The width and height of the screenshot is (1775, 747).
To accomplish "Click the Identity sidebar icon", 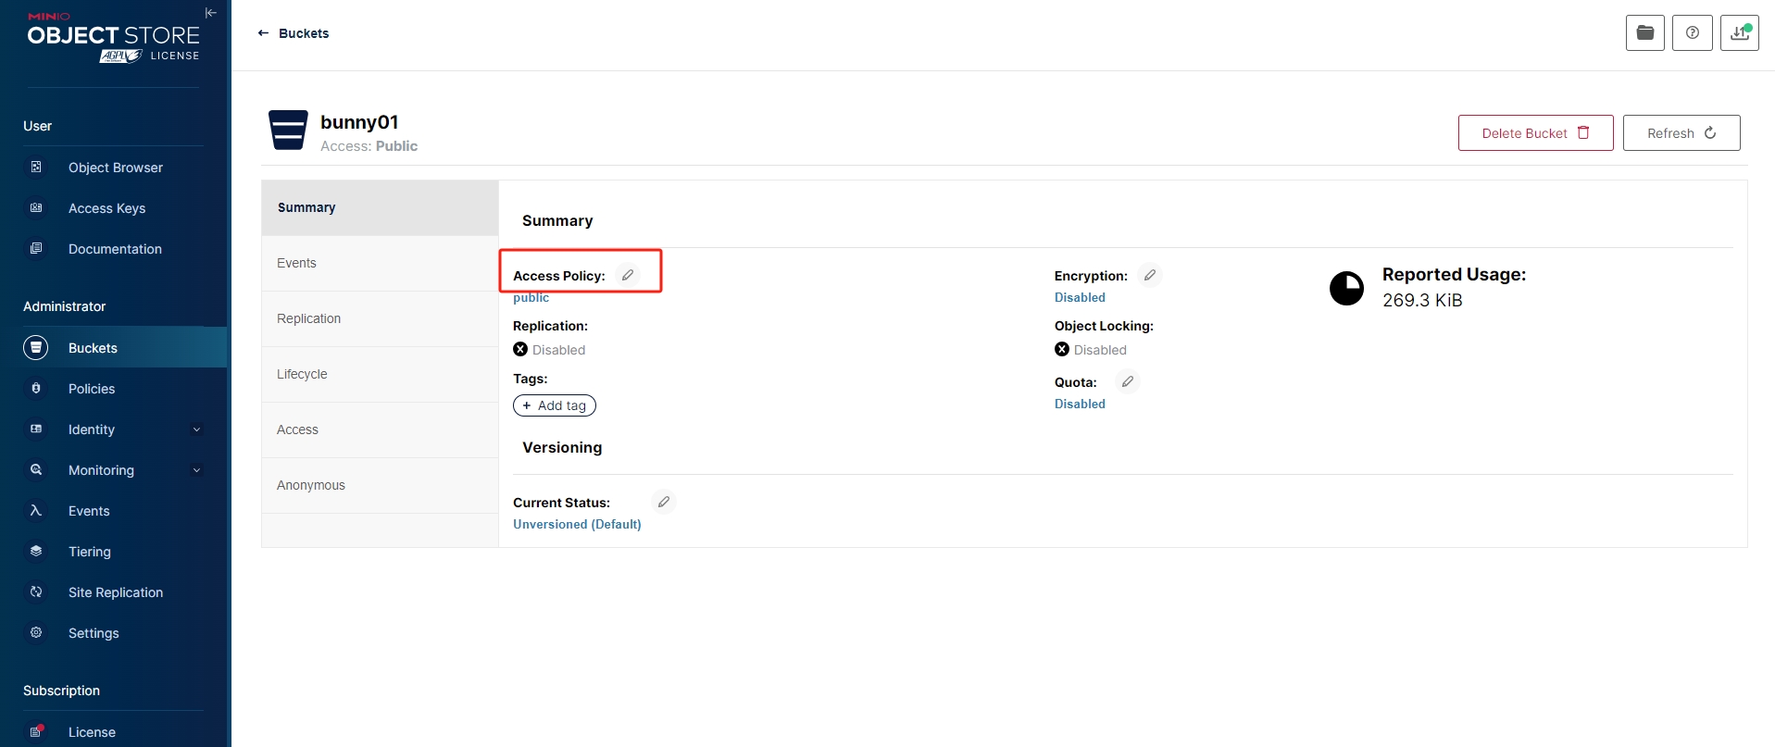I will pos(36,430).
